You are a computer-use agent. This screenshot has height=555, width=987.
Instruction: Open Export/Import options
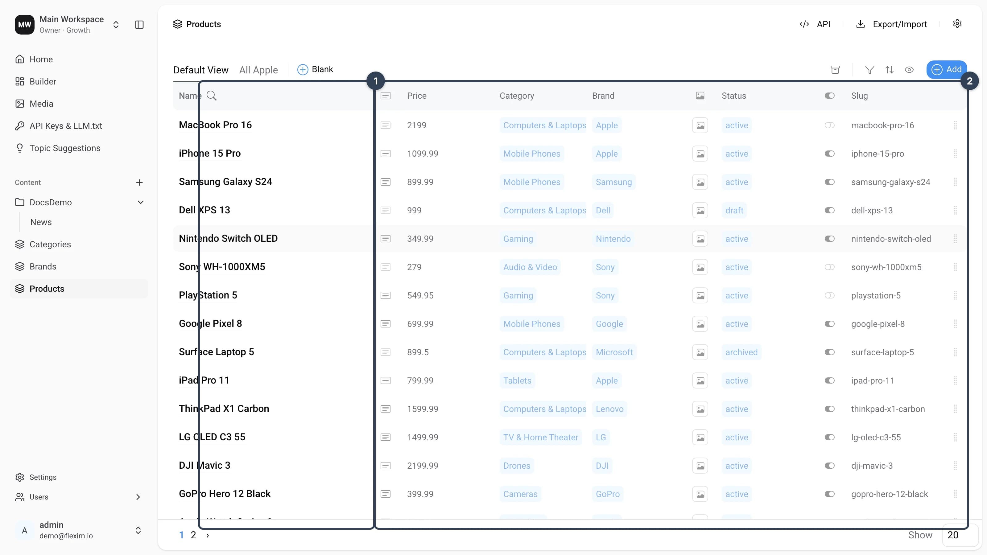[891, 24]
